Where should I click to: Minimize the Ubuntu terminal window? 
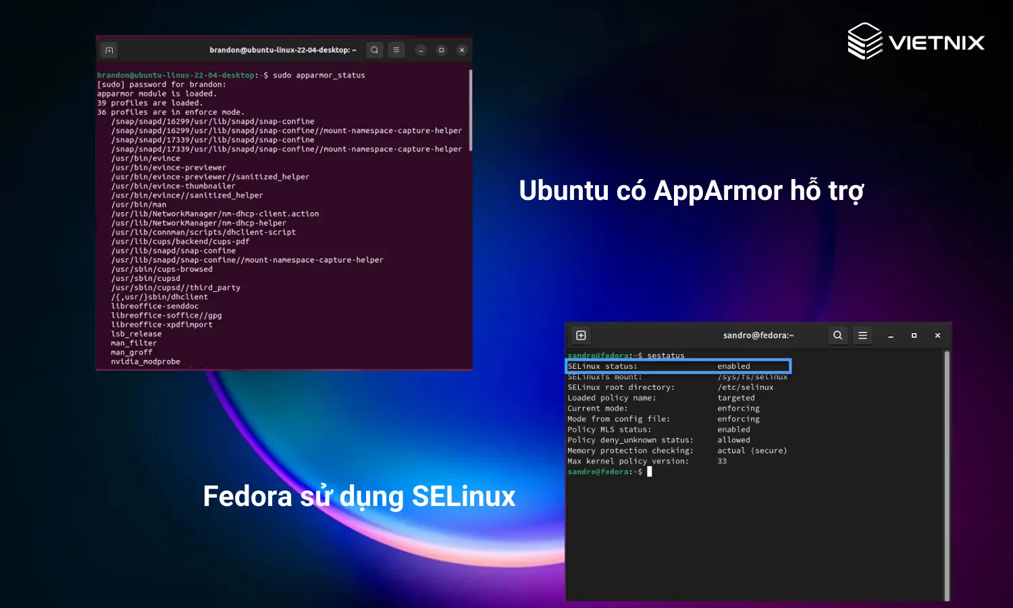(x=421, y=50)
